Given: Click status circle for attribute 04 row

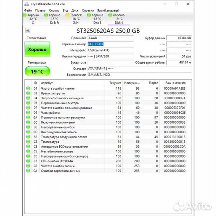Looking at the screenshot, I should [28, 98].
